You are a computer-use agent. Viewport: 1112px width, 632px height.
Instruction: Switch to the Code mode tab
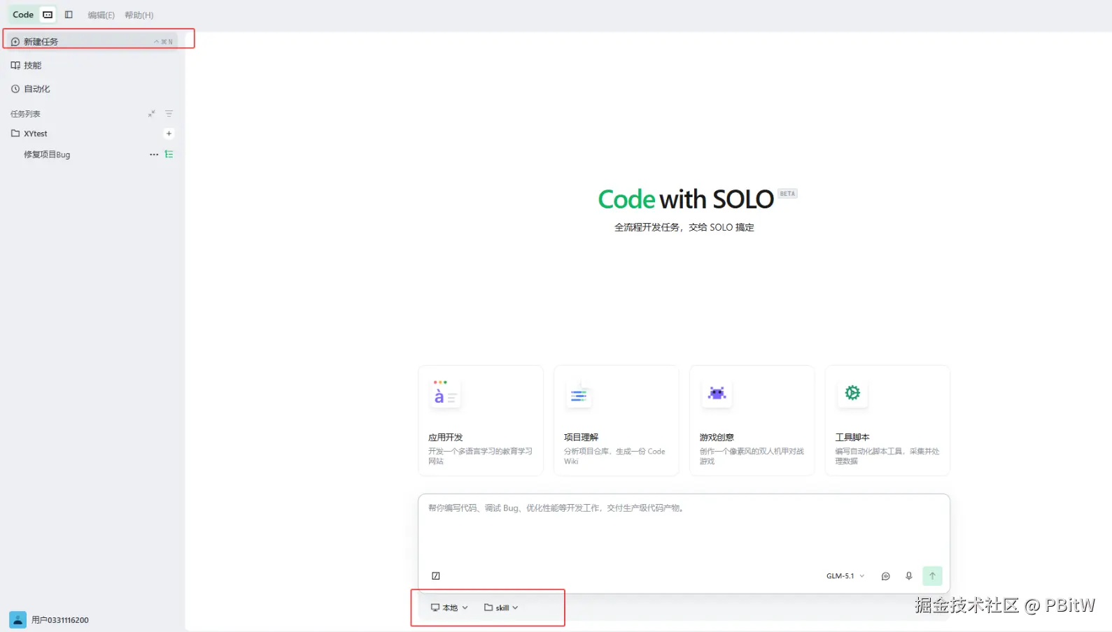[x=23, y=15]
